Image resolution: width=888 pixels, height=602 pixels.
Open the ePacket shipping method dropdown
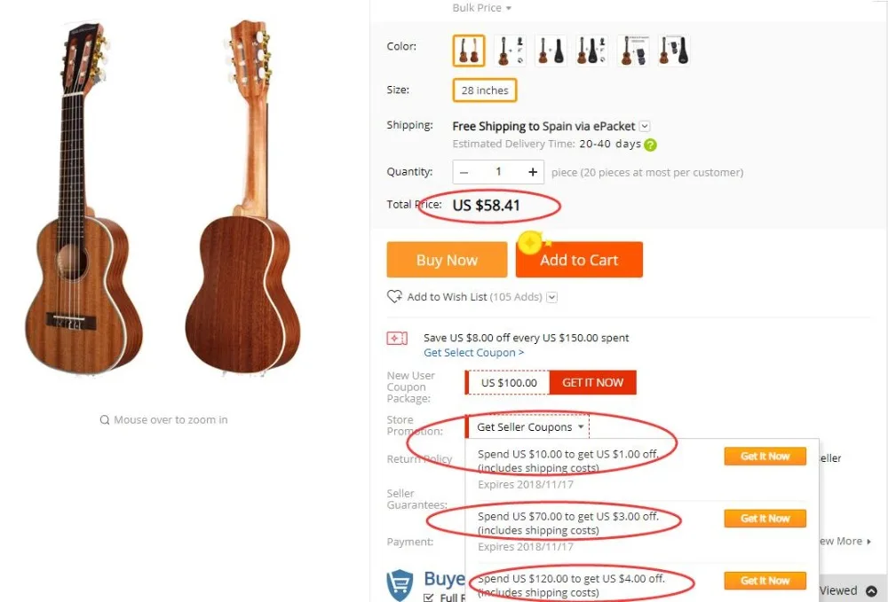click(x=645, y=127)
